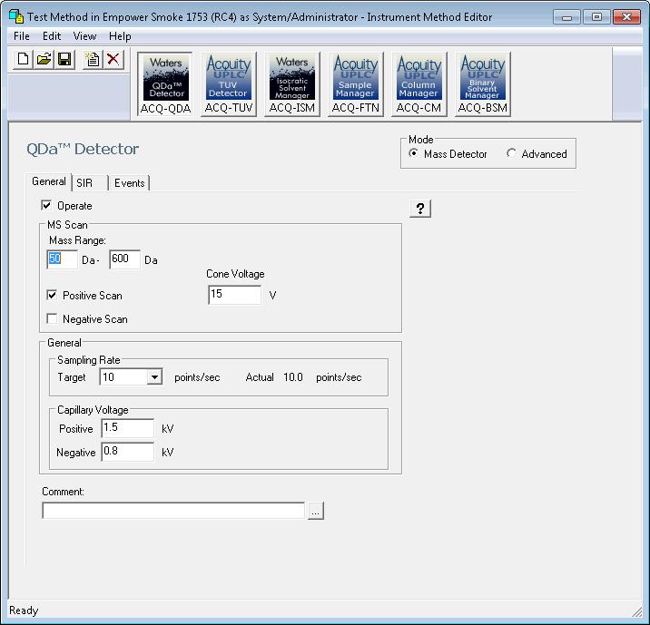Maximize the Instrument Method Editor window
This screenshot has width=650, height=625.
click(596, 17)
